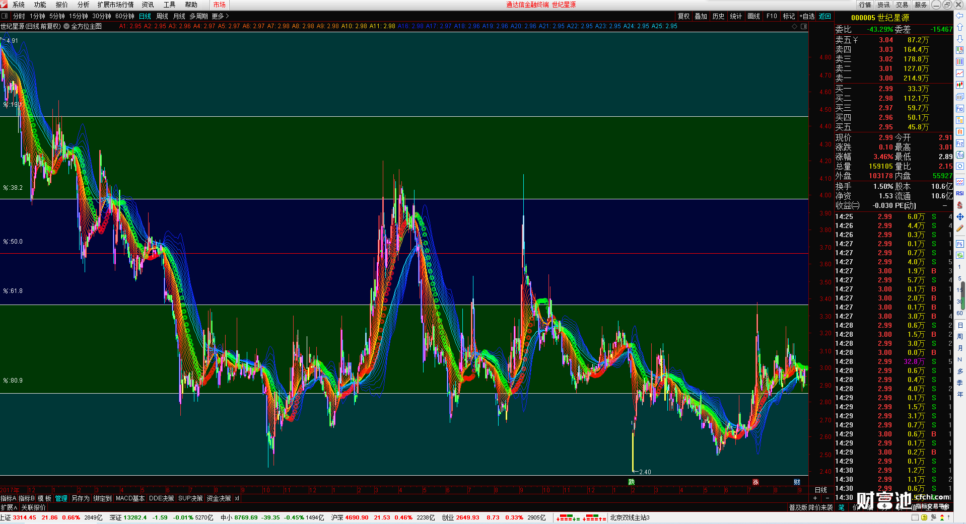
Task: Click the F5 icon in right sidebar
Action: [959, 244]
